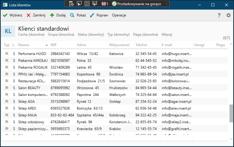
Task: Click the Dodaj label
Action: (x=61, y=15)
